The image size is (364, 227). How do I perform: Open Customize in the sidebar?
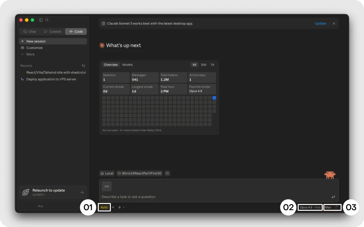pos(53,48)
